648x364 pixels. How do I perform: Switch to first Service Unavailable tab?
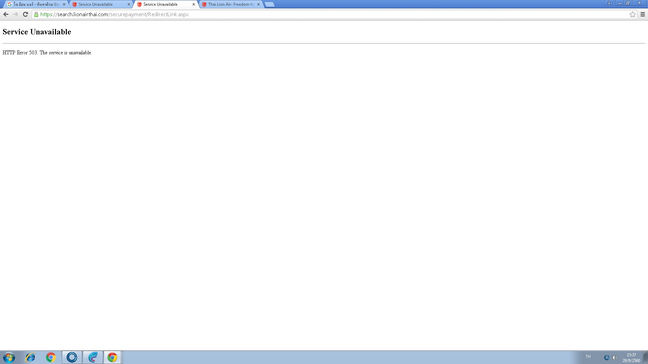click(98, 4)
